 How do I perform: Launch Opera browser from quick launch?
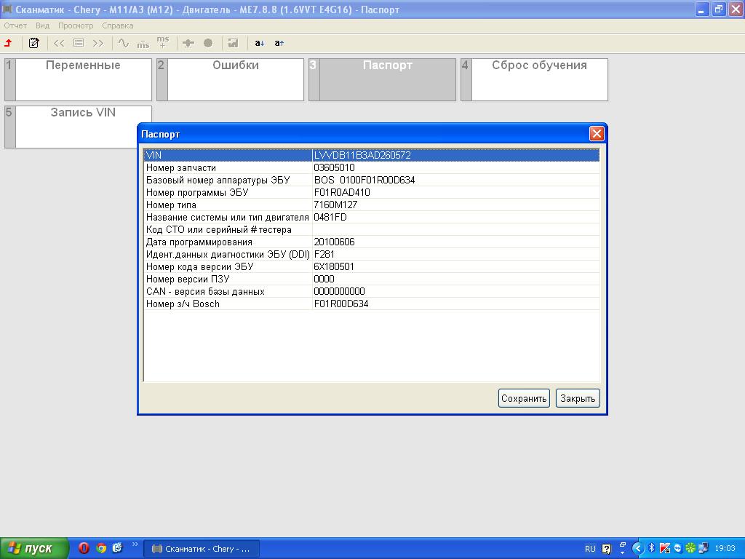pyautogui.click(x=84, y=548)
